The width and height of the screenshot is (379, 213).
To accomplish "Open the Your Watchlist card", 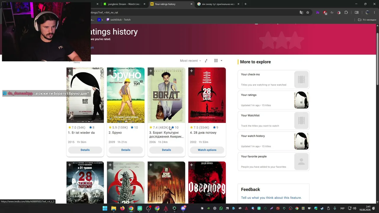I will 273,120.
